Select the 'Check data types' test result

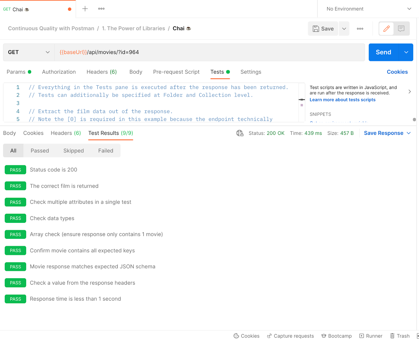coord(52,218)
